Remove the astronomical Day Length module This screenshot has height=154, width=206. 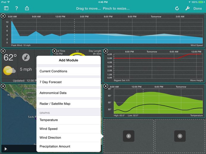(x=54, y=51)
